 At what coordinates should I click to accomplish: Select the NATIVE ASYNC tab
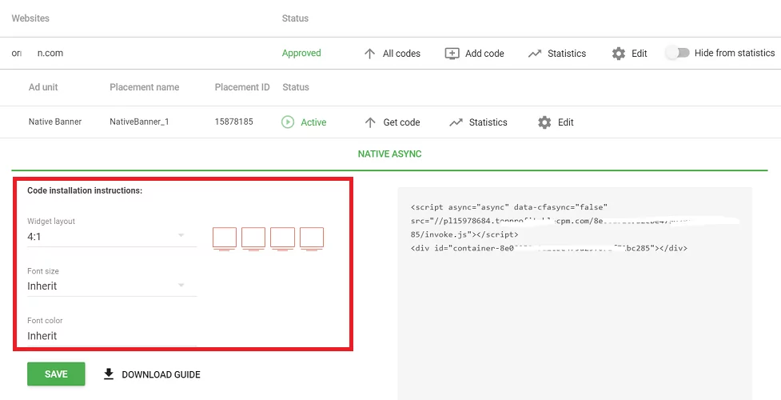point(389,154)
